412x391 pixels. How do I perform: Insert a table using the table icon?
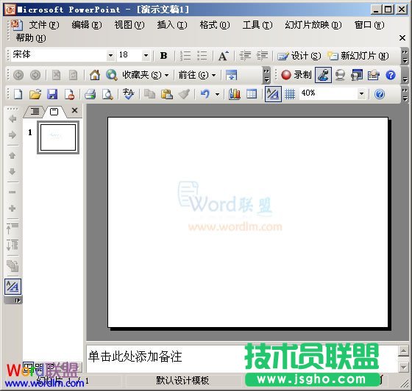coord(252,94)
